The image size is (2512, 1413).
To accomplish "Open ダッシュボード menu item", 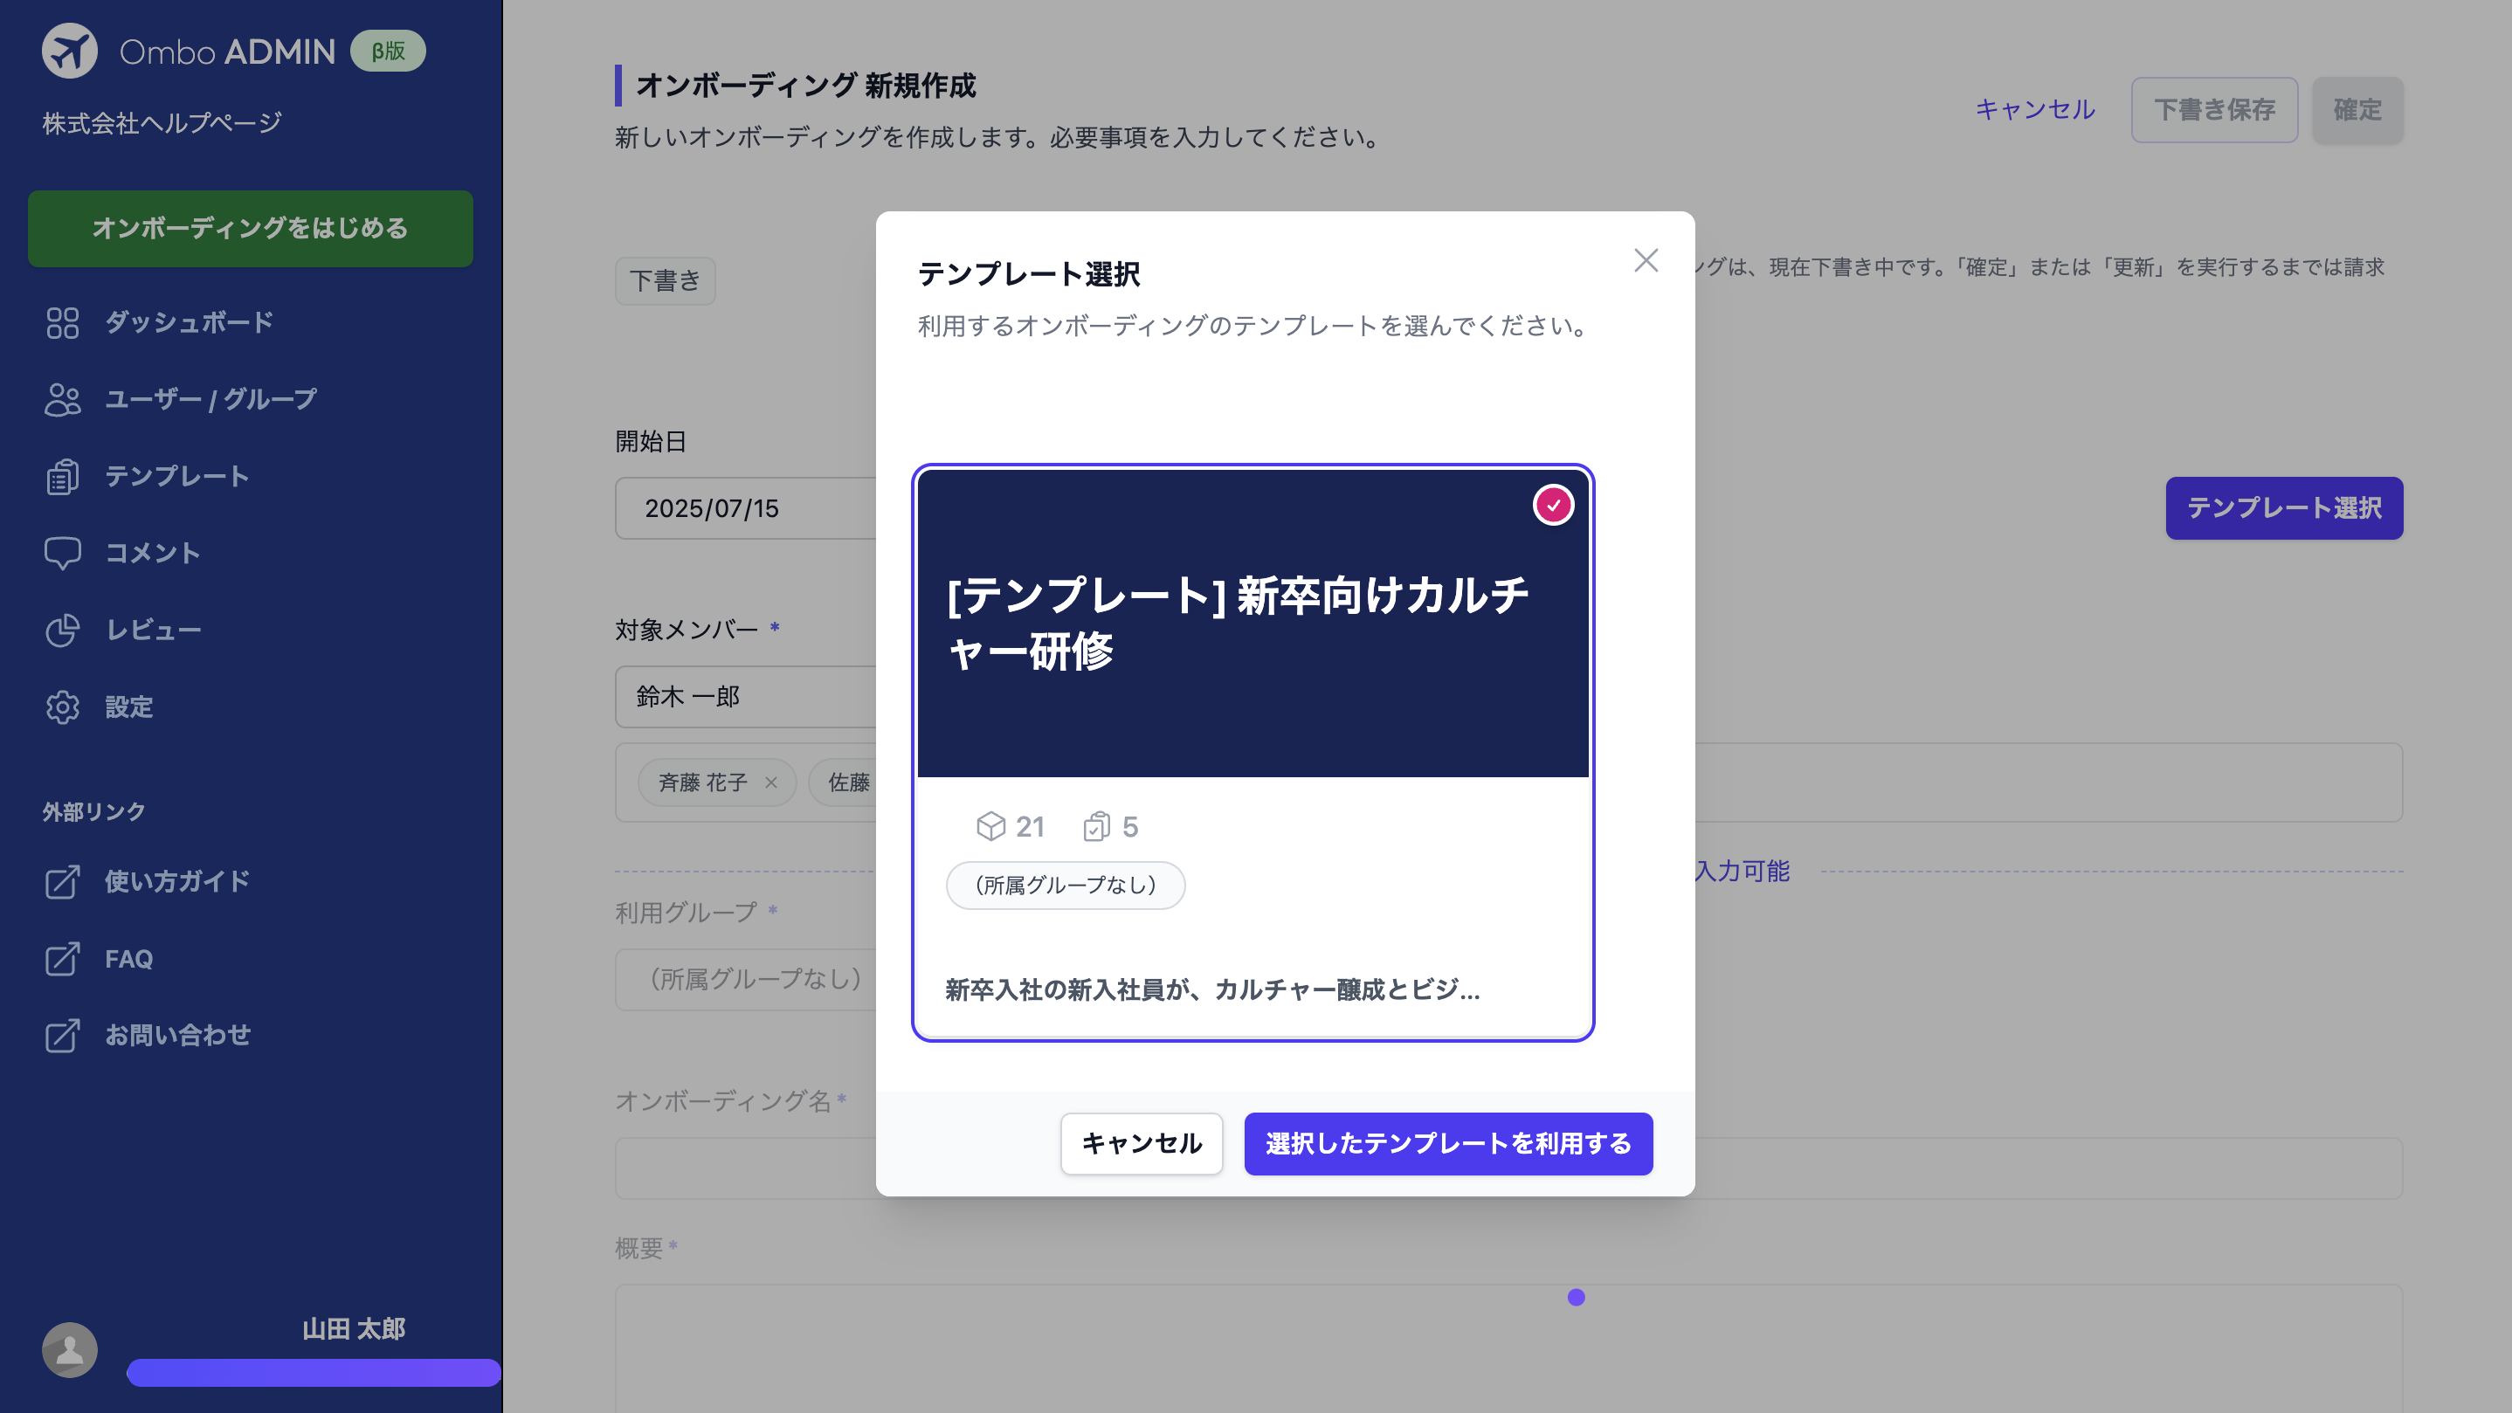I will 190,323.
